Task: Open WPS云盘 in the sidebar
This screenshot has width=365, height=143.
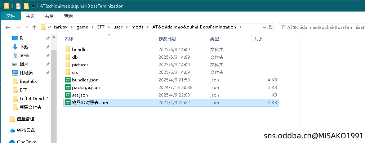Action: pos(26,130)
